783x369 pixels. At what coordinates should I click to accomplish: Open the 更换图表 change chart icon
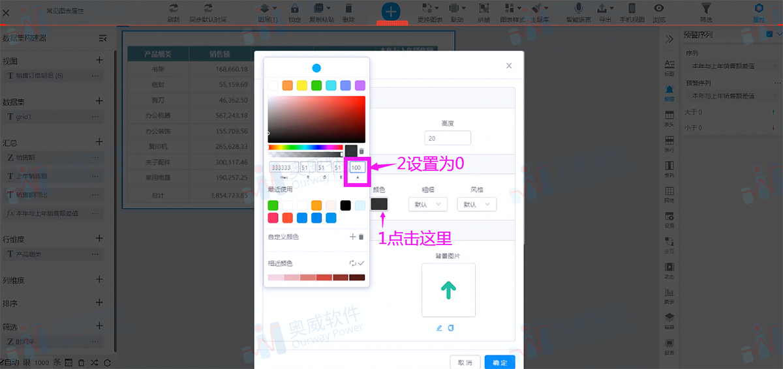coord(427,8)
